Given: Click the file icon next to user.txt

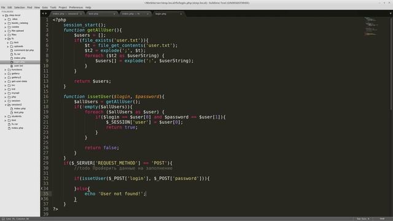Looking at the screenshot, I should pyautogui.click(x=12, y=66).
